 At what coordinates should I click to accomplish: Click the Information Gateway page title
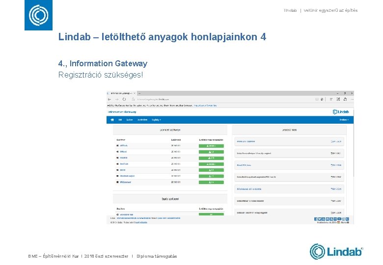tap(122, 112)
